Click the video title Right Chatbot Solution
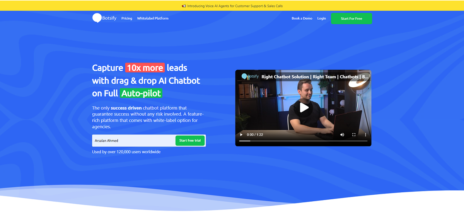 coord(315,76)
